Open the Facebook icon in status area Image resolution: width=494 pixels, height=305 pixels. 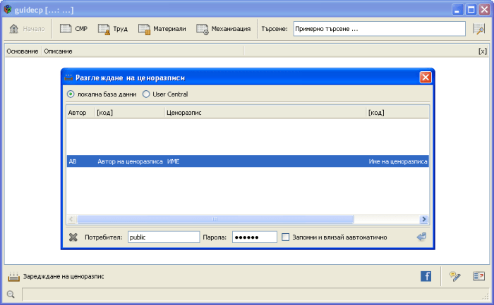(x=426, y=276)
